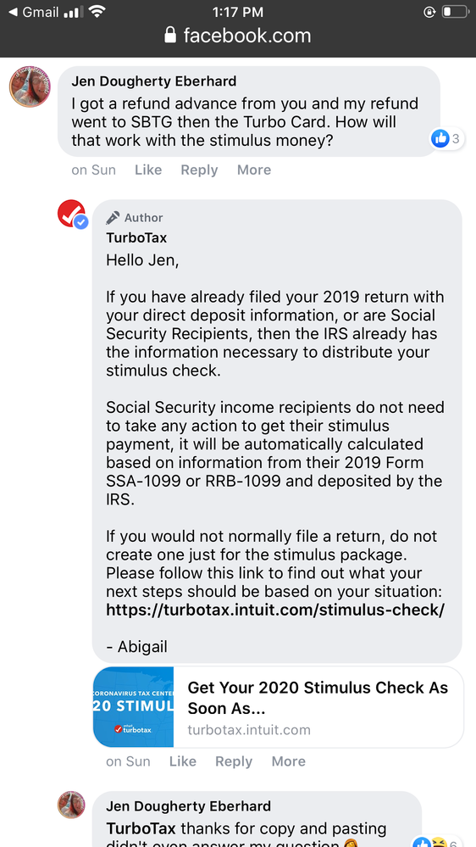476x847 pixels.
Task: Open More options under the TurboTax reply
Action: (x=289, y=761)
